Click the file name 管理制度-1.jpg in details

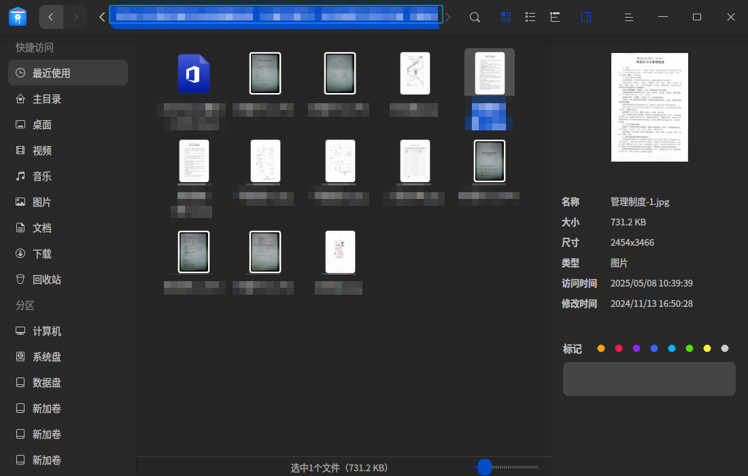640,202
